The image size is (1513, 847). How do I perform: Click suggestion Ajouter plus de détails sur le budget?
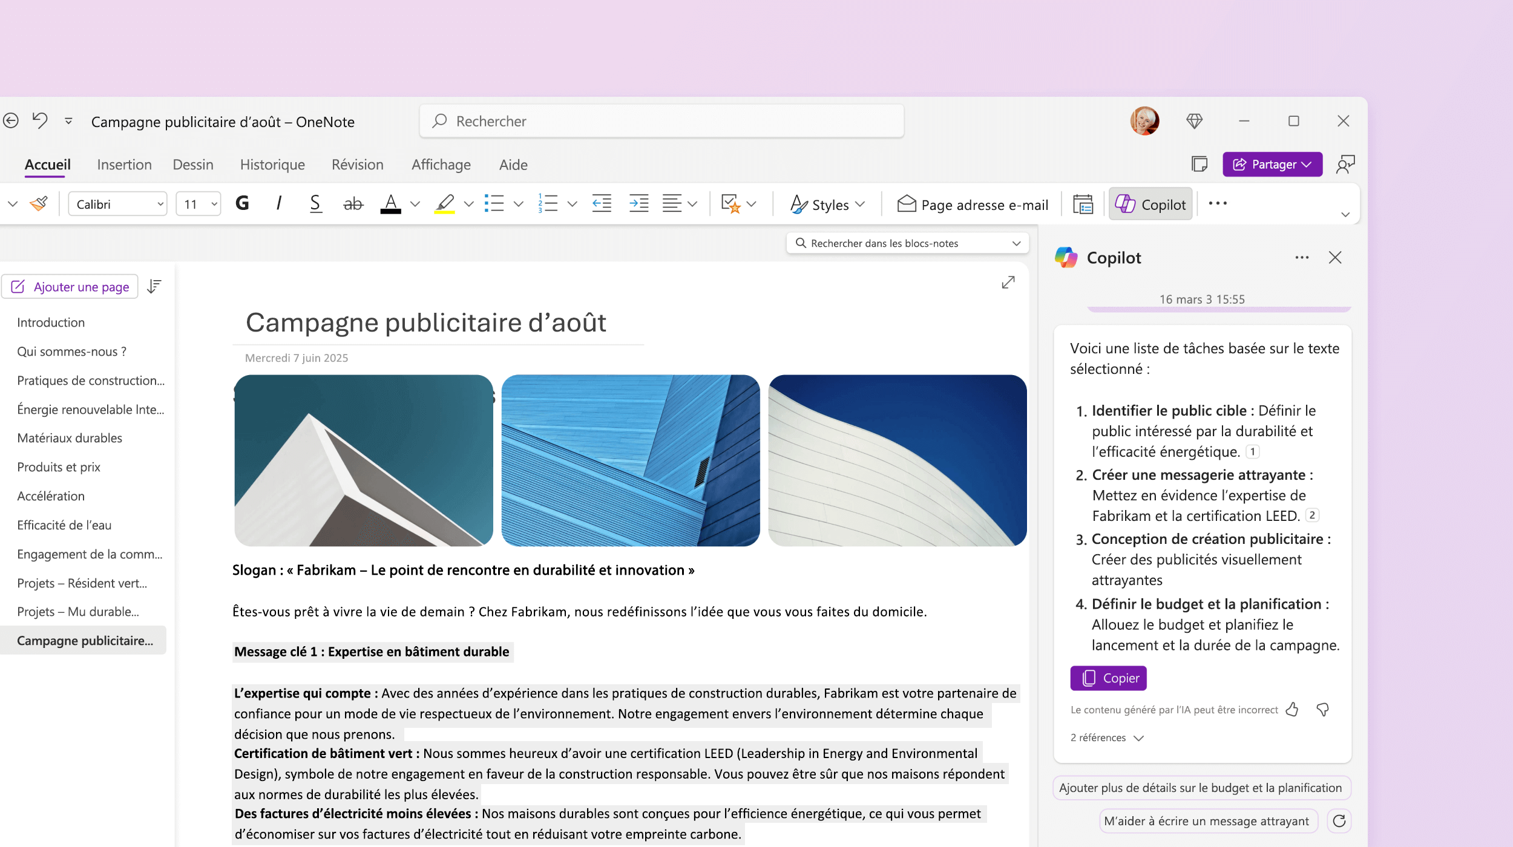1201,788
